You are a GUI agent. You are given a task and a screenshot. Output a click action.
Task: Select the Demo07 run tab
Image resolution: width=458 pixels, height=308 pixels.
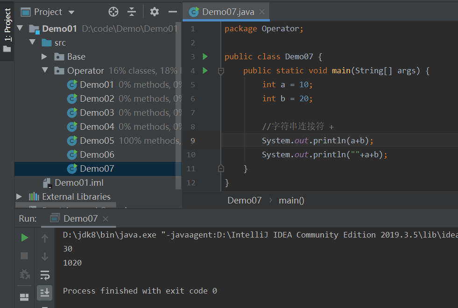79,218
